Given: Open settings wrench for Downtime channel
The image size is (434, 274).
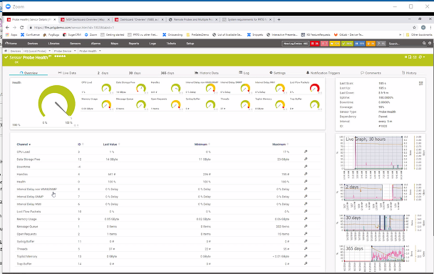Looking at the screenshot, I should (306, 167).
